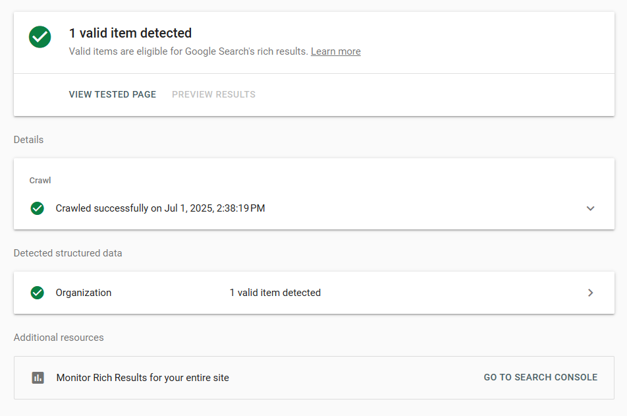Click the bar chart Monitor Rich Results icon

pyautogui.click(x=38, y=378)
